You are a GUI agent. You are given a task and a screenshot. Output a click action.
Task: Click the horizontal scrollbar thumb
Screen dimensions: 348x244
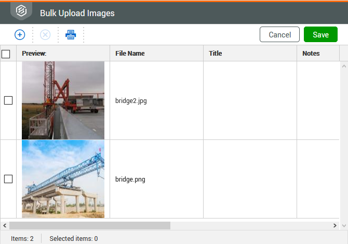click(90, 226)
